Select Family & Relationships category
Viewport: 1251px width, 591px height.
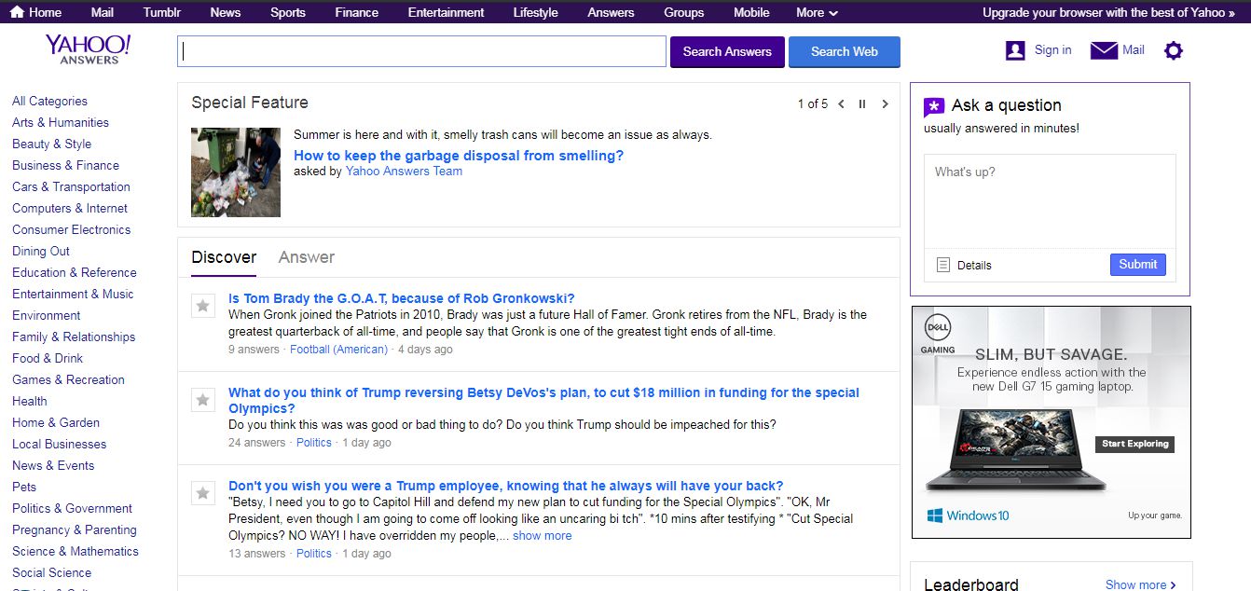coord(74,337)
